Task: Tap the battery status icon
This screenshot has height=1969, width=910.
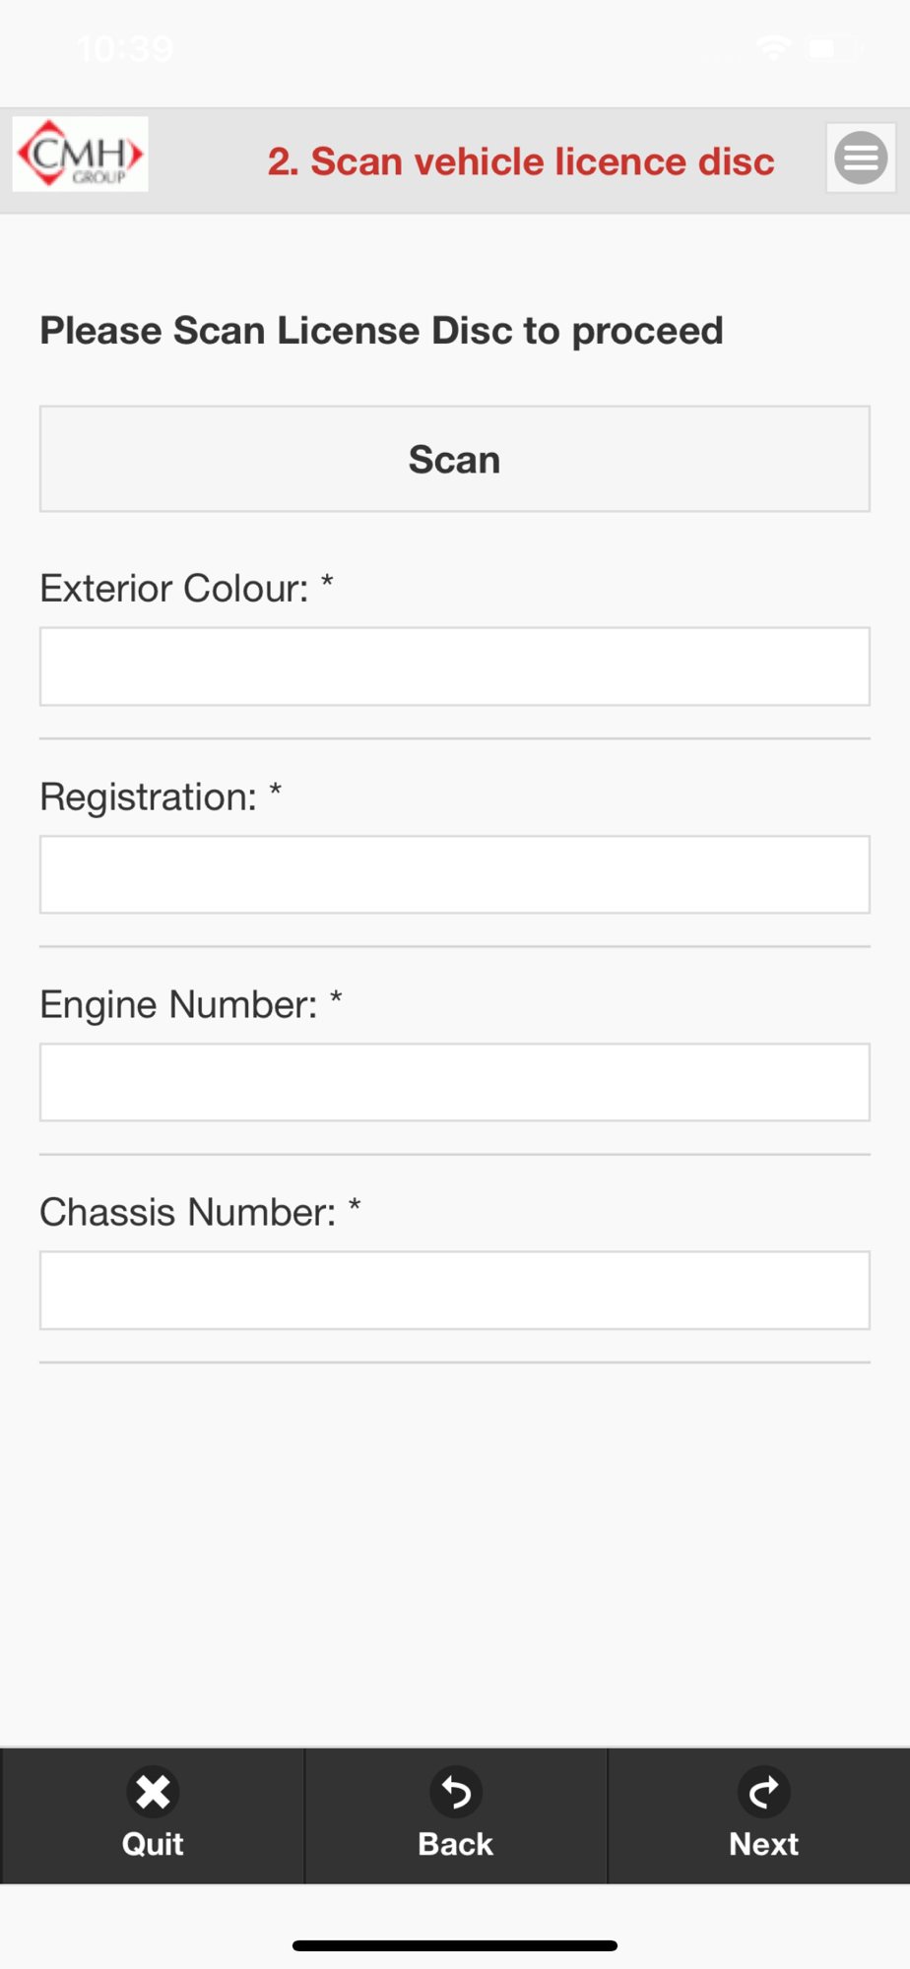Action: [x=835, y=47]
